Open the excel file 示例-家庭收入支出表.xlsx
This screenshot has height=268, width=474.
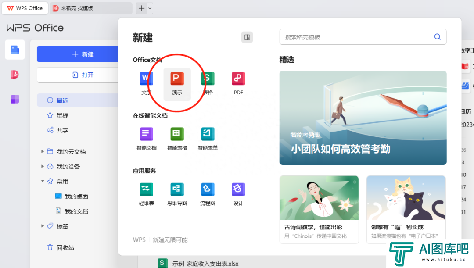pos(198,264)
